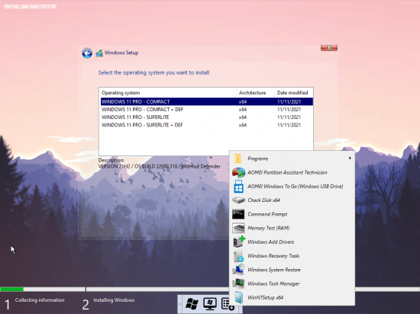Click the Windows Add Drivers icon
Image resolution: width=420 pixels, height=314 pixels.
coord(239,242)
